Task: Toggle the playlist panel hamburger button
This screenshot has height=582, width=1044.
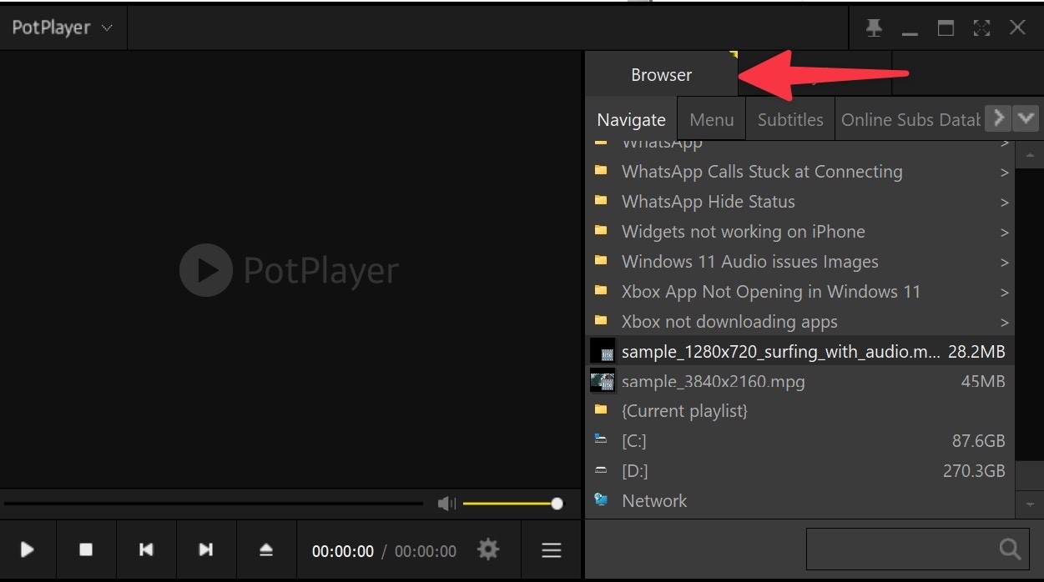Action: pyautogui.click(x=551, y=550)
